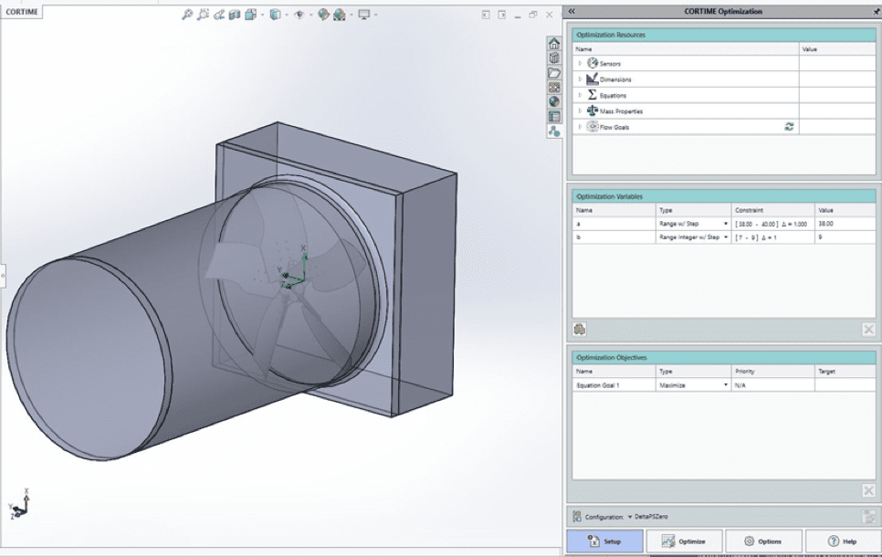Open the home task pane tab icon
Viewport: 882px width, 557px height.
click(554, 43)
